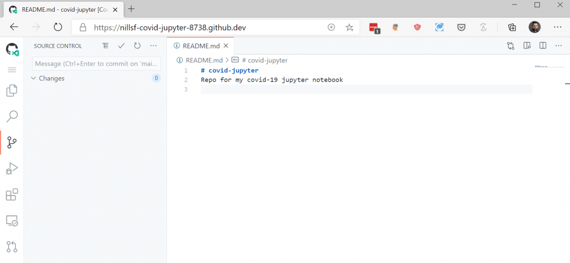View changes as tree in Source Control
This screenshot has height=263, width=570.
(105, 46)
